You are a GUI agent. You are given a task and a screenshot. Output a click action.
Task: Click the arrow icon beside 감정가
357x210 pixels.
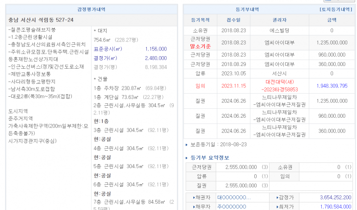point(278,197)
